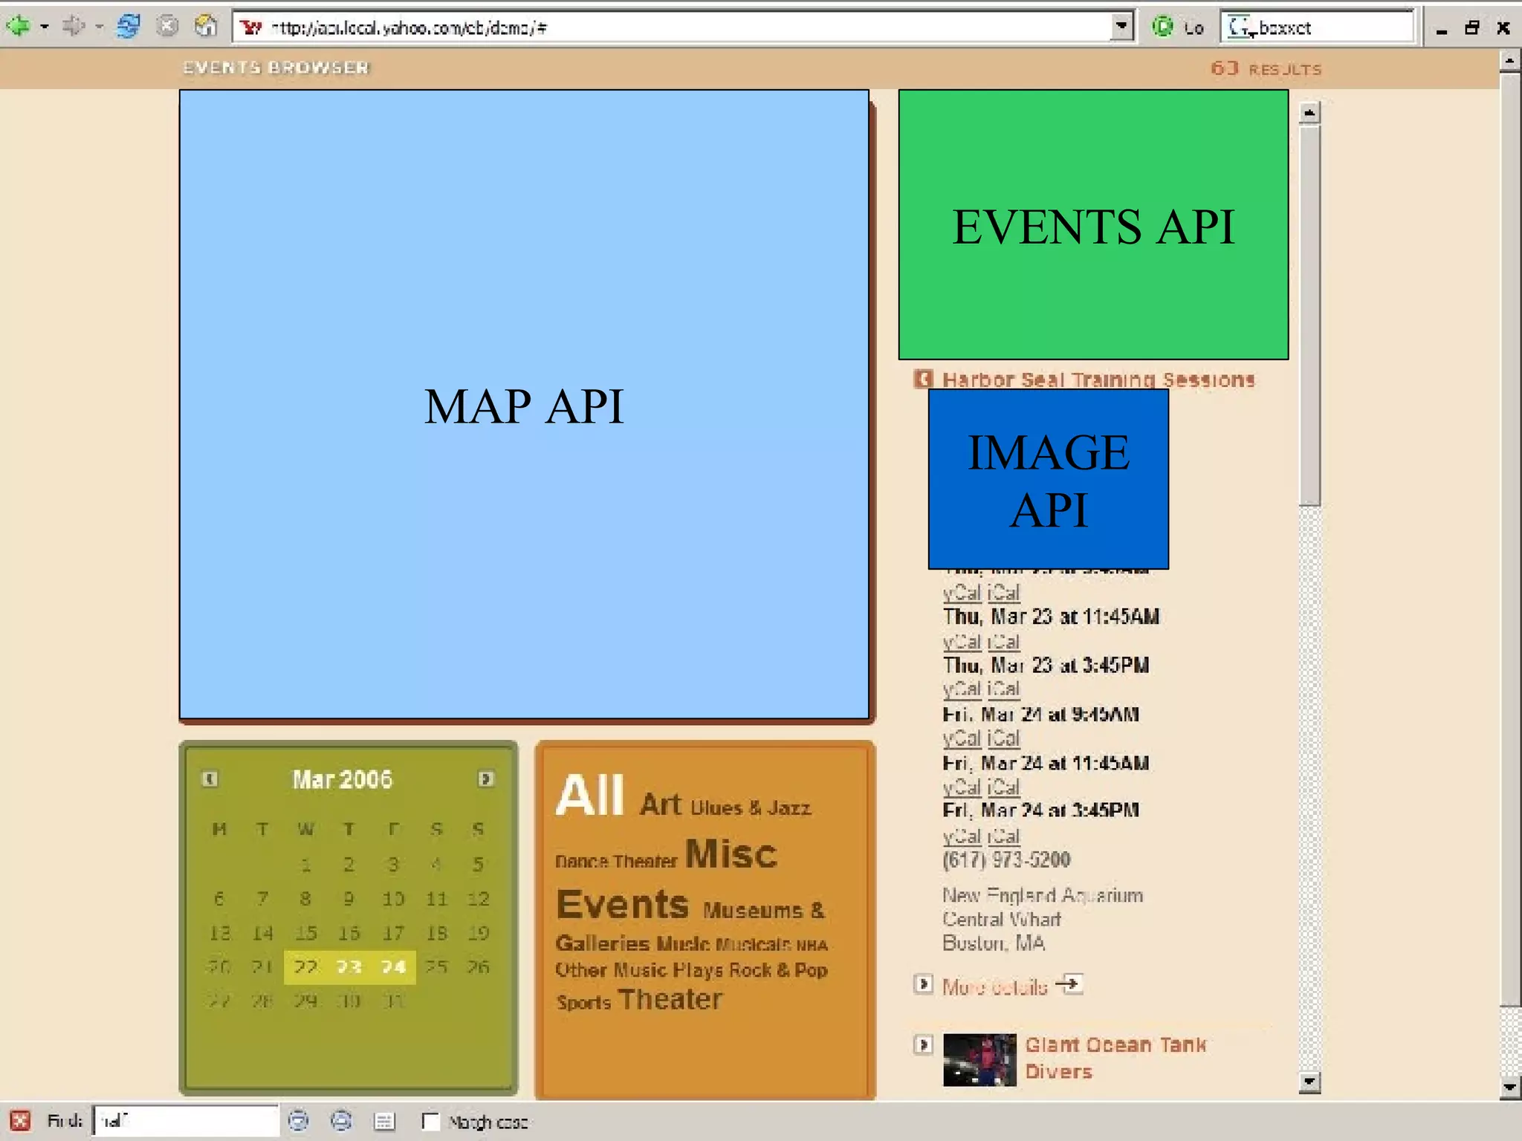This screenshot has height=1141, width=1522.
Task: Click the Highlight all icon
Action: click(x=384, y=1121)
